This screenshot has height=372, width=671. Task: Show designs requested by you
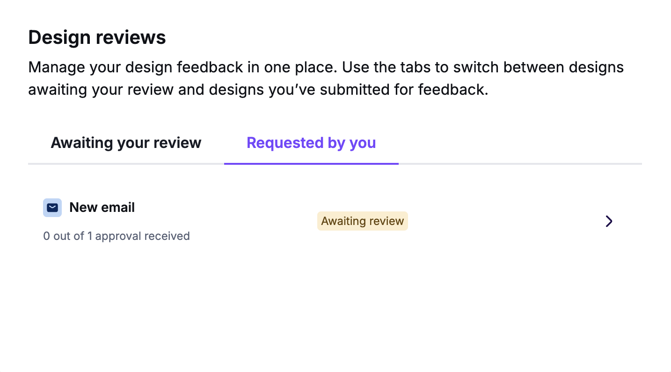click(x=311, y=143)
